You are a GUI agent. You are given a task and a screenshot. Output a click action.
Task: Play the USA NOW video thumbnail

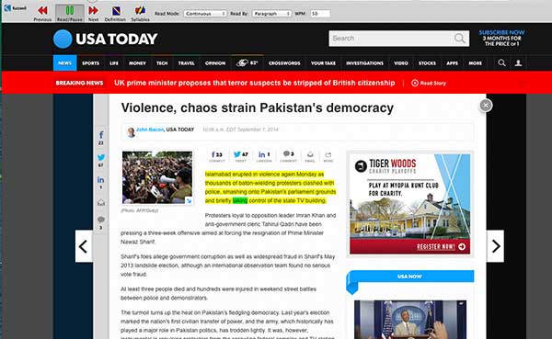(410, 320)
